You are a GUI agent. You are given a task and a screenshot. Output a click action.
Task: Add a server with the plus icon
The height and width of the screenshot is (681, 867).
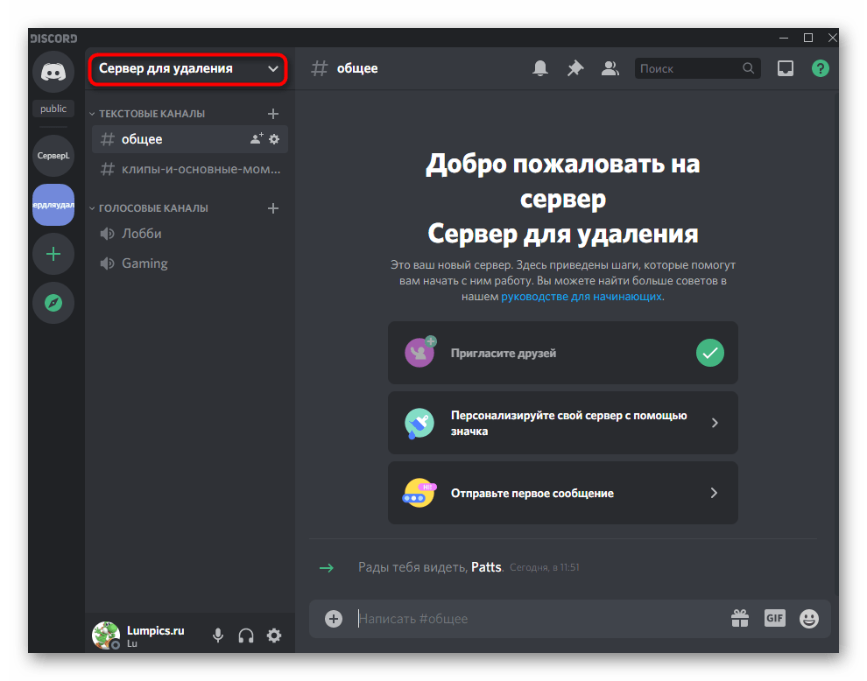click(53, 254)
